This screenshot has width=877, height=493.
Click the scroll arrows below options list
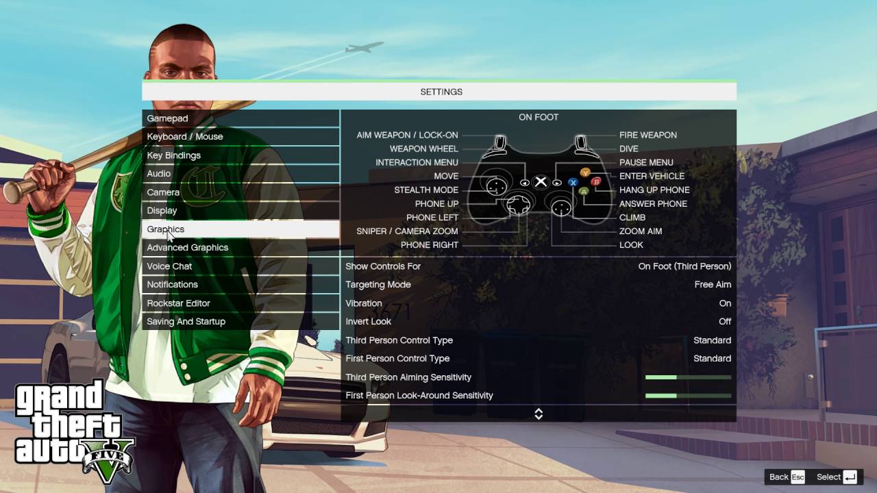pyautogui.click(x=539, y=414)
